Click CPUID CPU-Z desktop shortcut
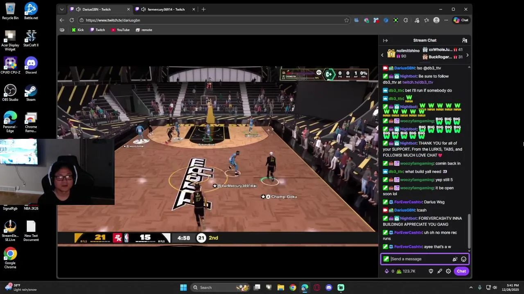Screen dimensions: 524x294 pyautogui.click(x=10, y=66)
